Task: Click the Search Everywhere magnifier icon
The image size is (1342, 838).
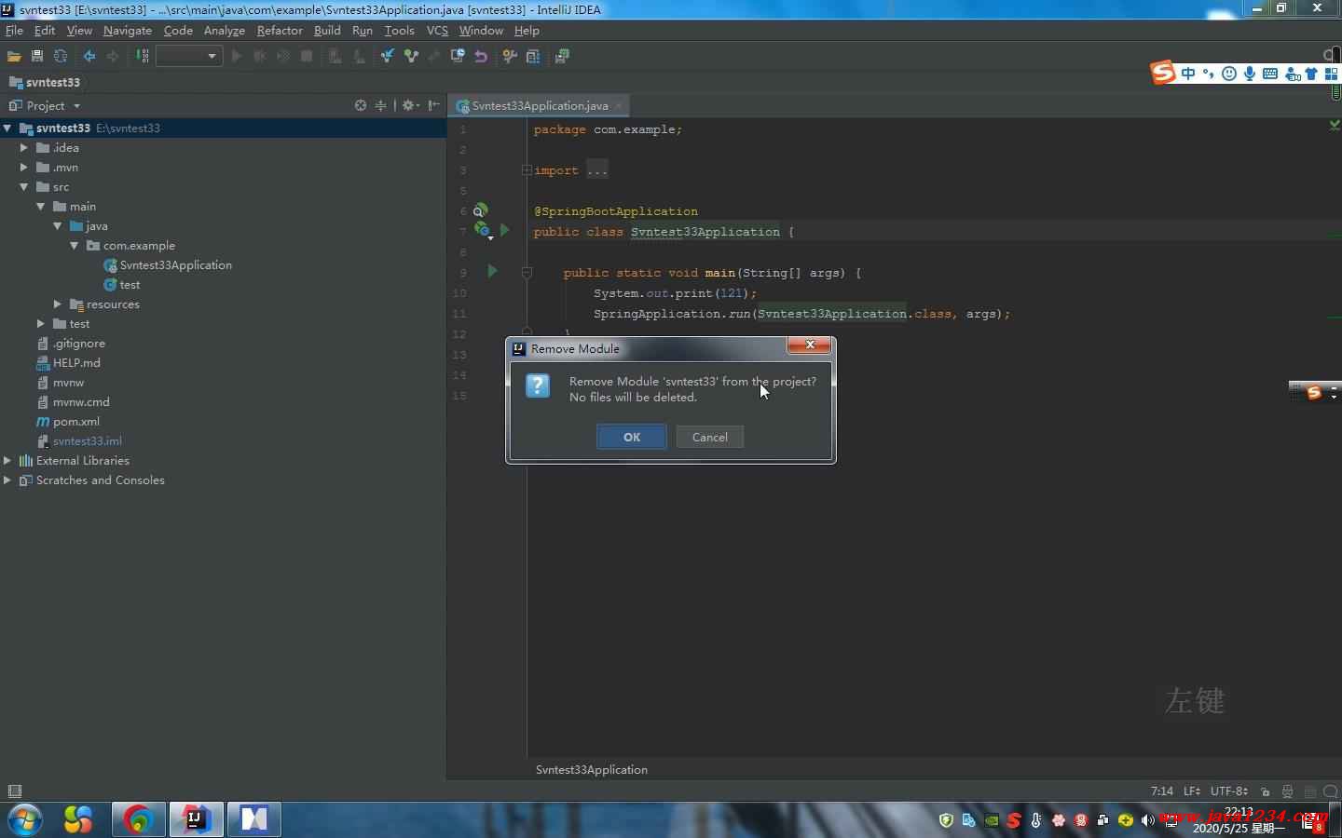Action: [x=1331, y=55]
